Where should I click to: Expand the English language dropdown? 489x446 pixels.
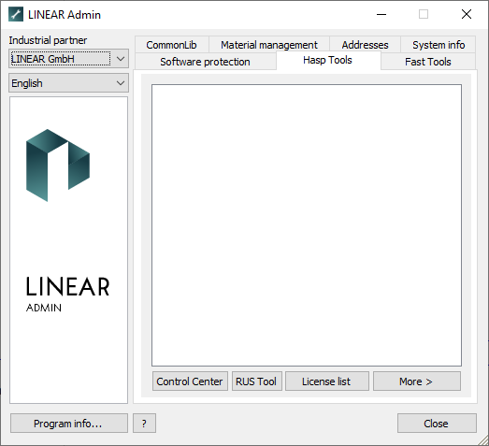click(x=68, y=83)
